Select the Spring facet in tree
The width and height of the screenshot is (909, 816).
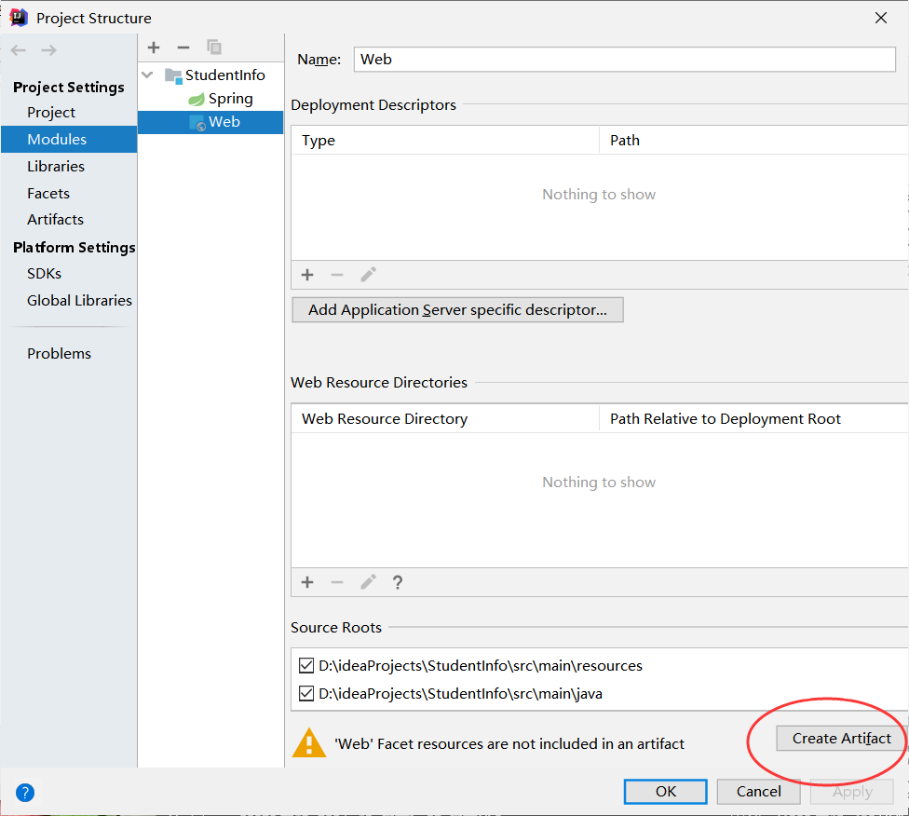pos(221,99)
